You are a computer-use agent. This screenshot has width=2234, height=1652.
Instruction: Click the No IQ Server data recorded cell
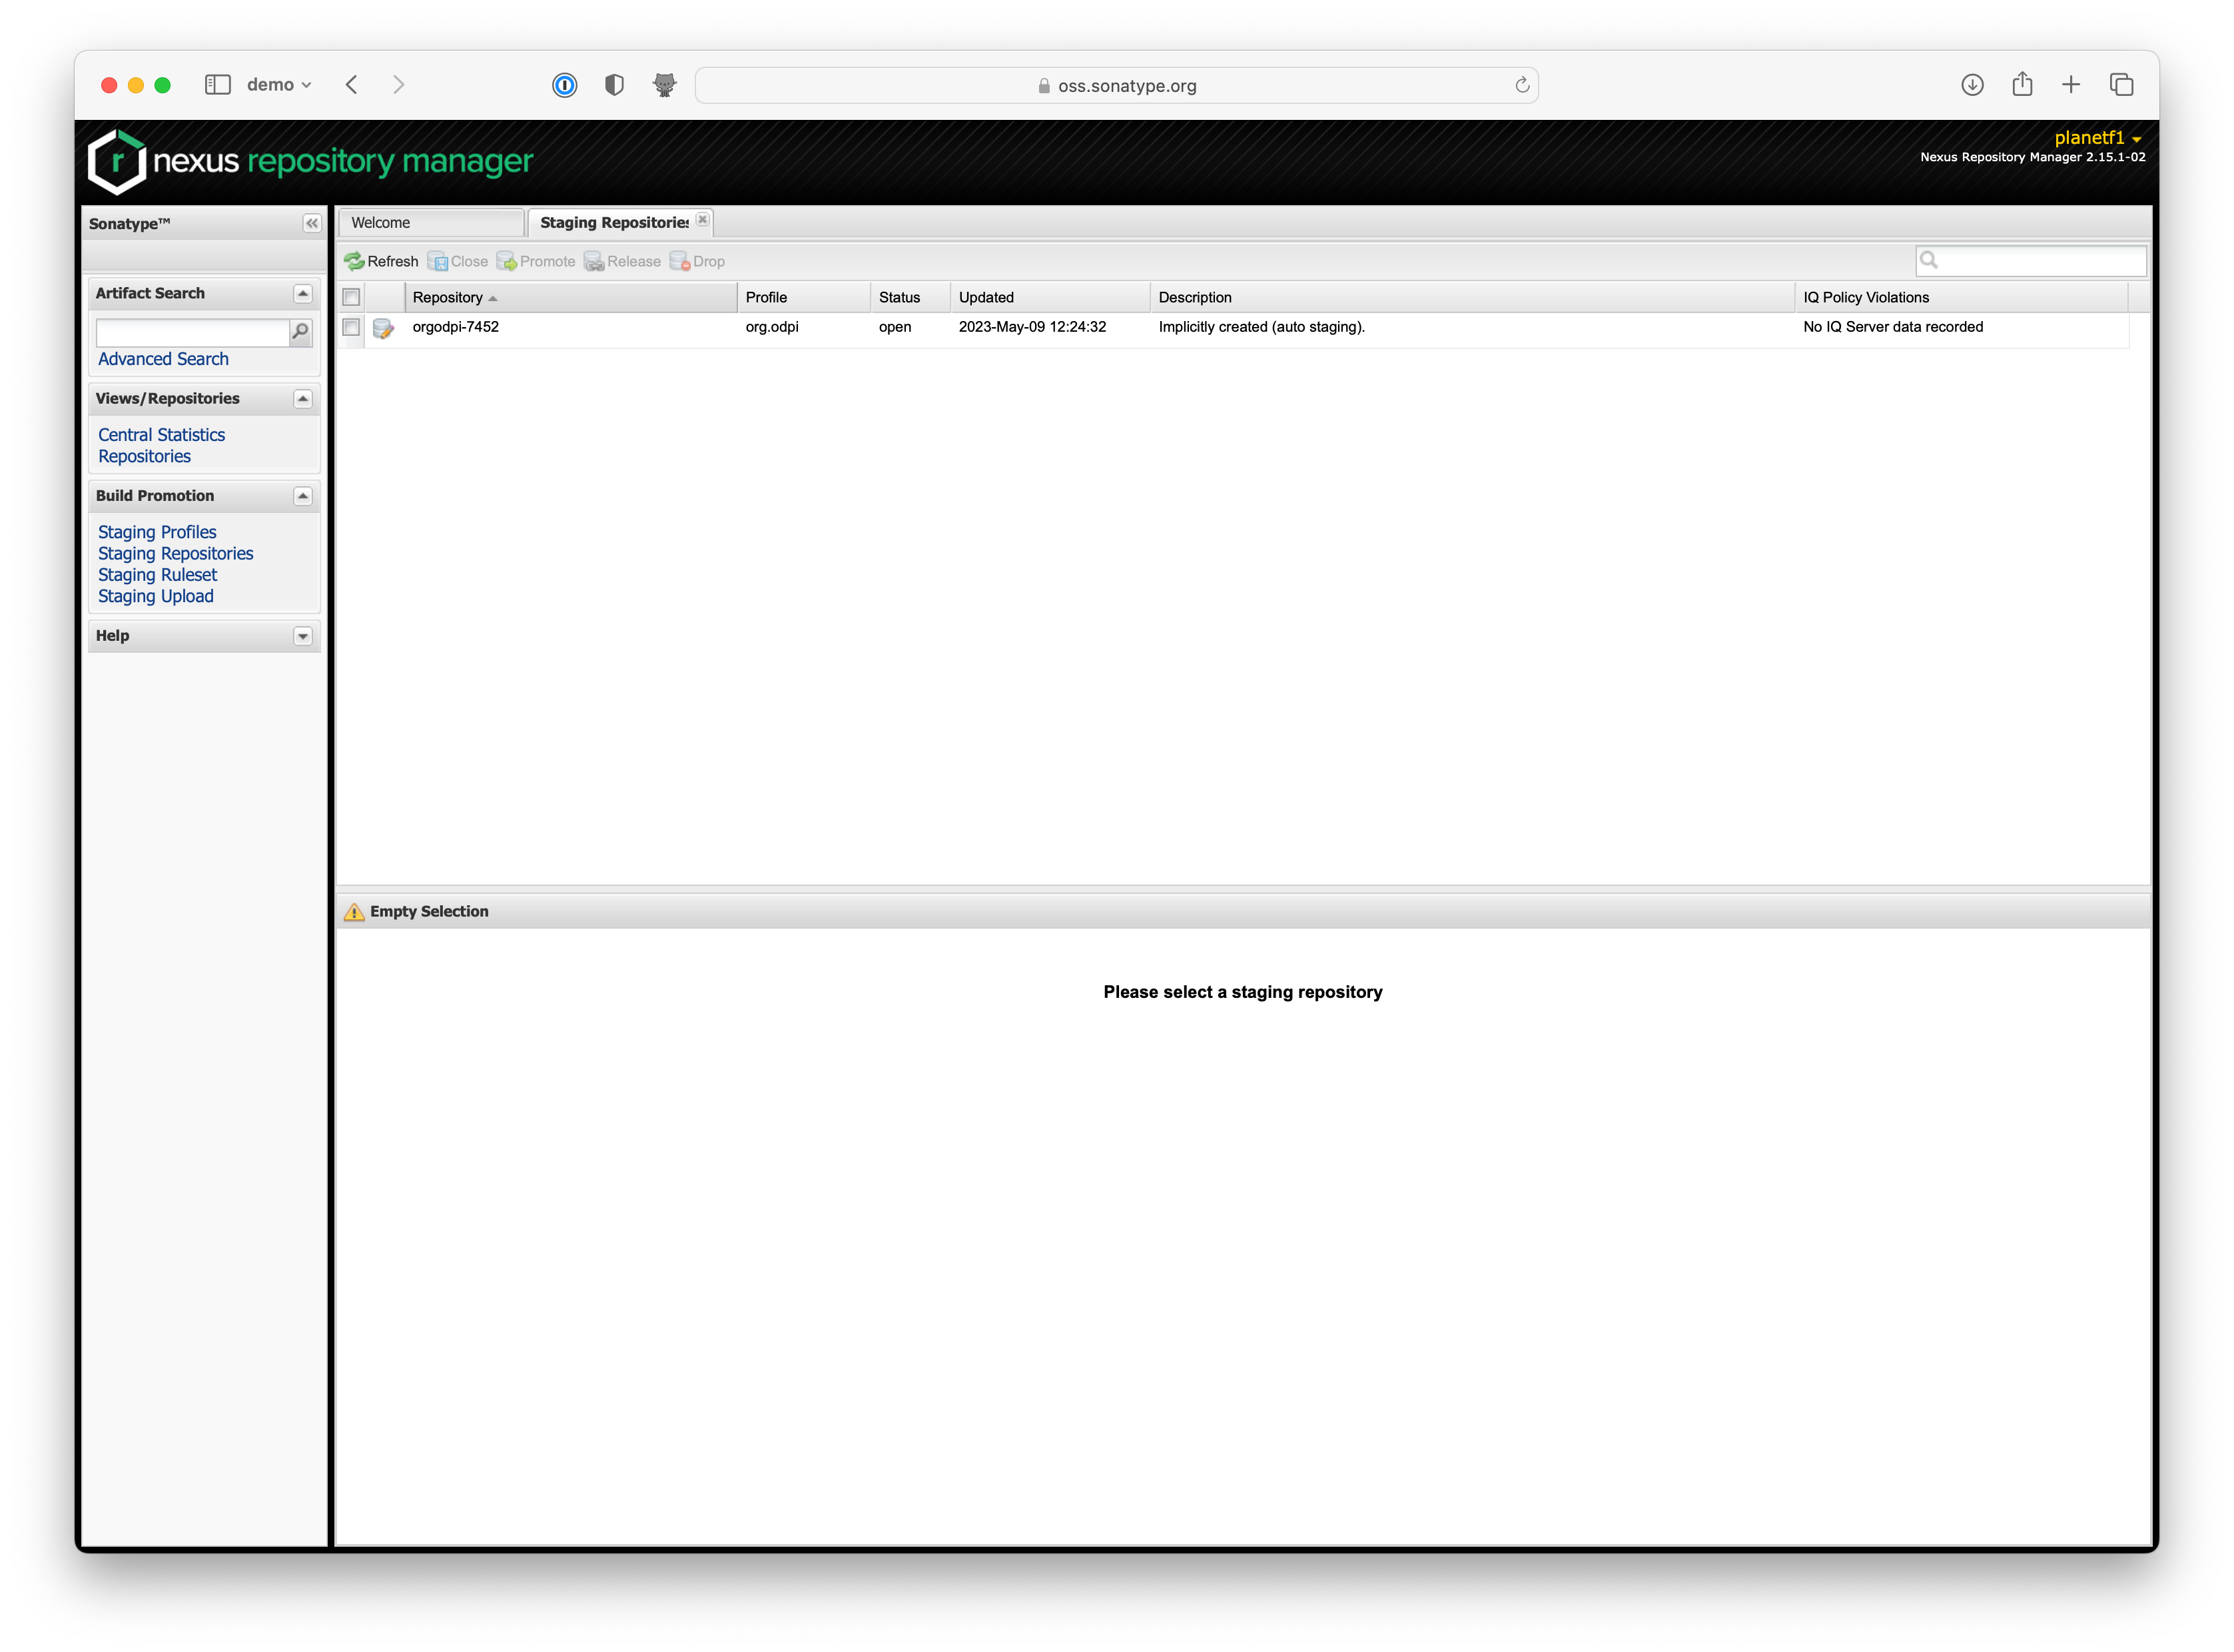coord(1892,327)
